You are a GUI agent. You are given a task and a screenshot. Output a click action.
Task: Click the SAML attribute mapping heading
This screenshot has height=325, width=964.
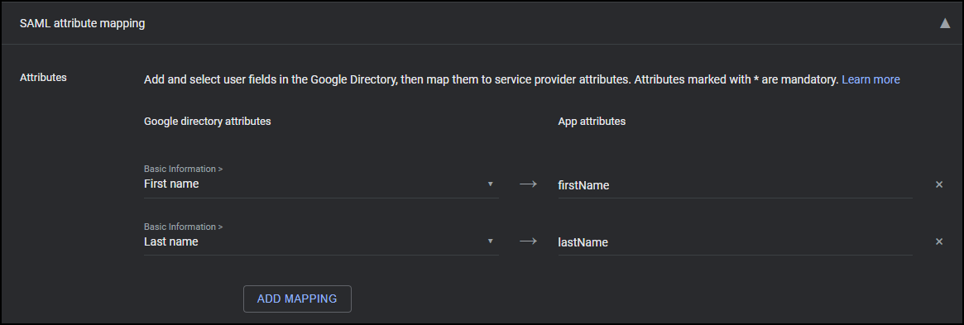[83, 24]
